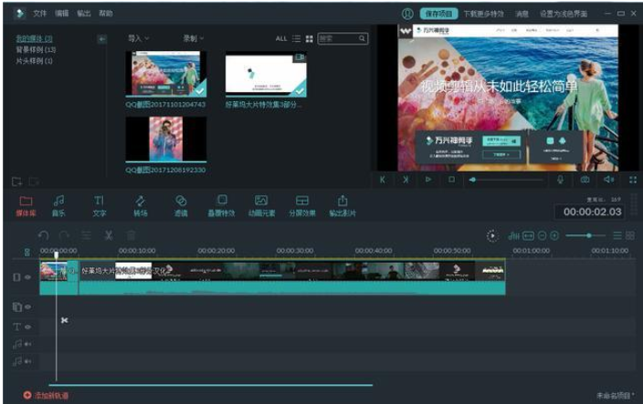Open the 文件 (File) menu
Screen dimensions: 643x404
(40, 14)
